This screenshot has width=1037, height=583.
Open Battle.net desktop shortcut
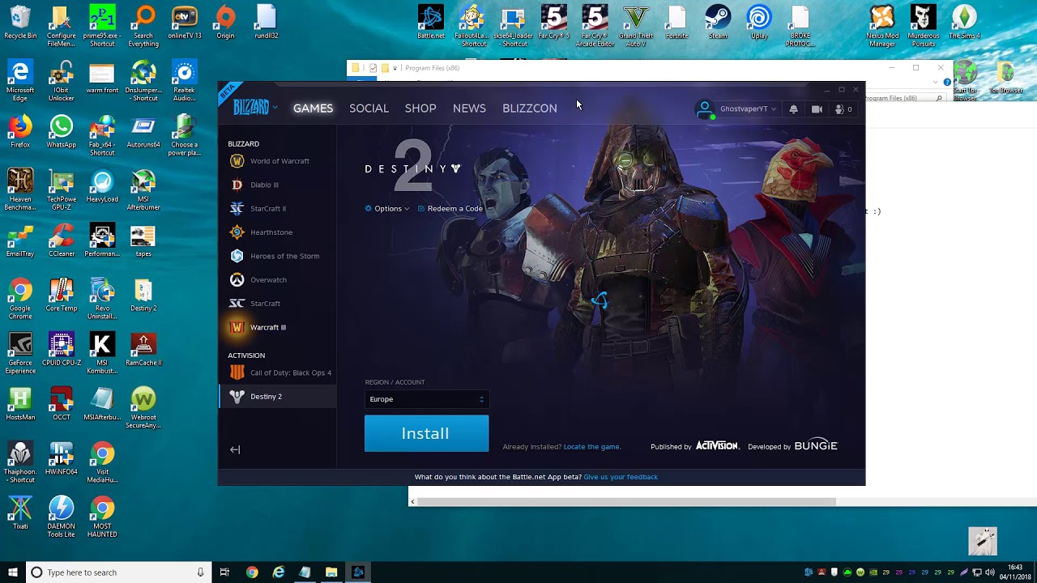point(430,23)
